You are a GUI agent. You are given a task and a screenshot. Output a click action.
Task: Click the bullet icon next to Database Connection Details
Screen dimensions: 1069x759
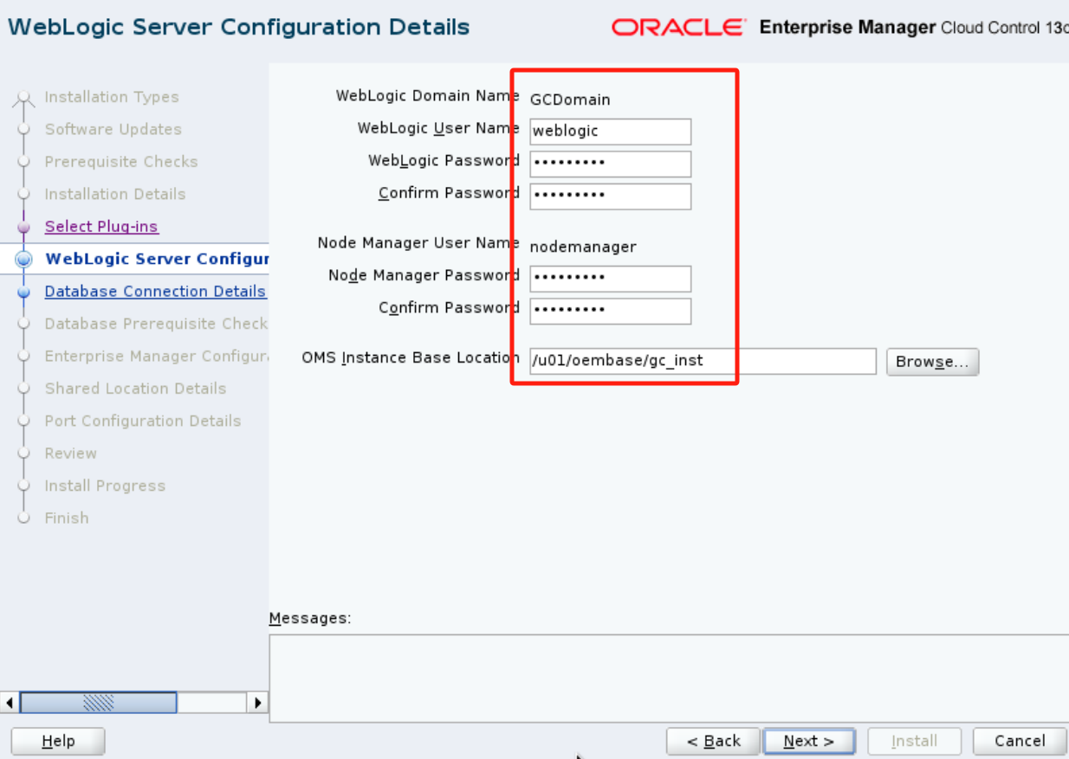point(23,293)
